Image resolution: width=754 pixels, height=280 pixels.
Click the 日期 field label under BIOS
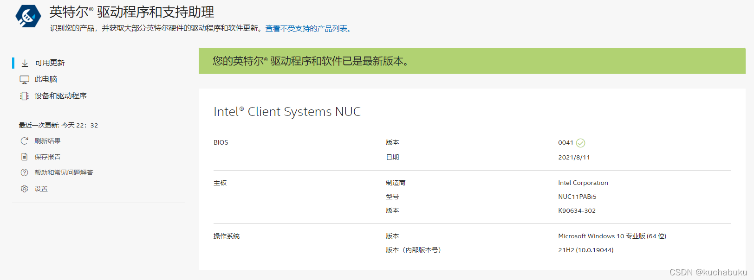pyautogui.click(x=392, y=158)
